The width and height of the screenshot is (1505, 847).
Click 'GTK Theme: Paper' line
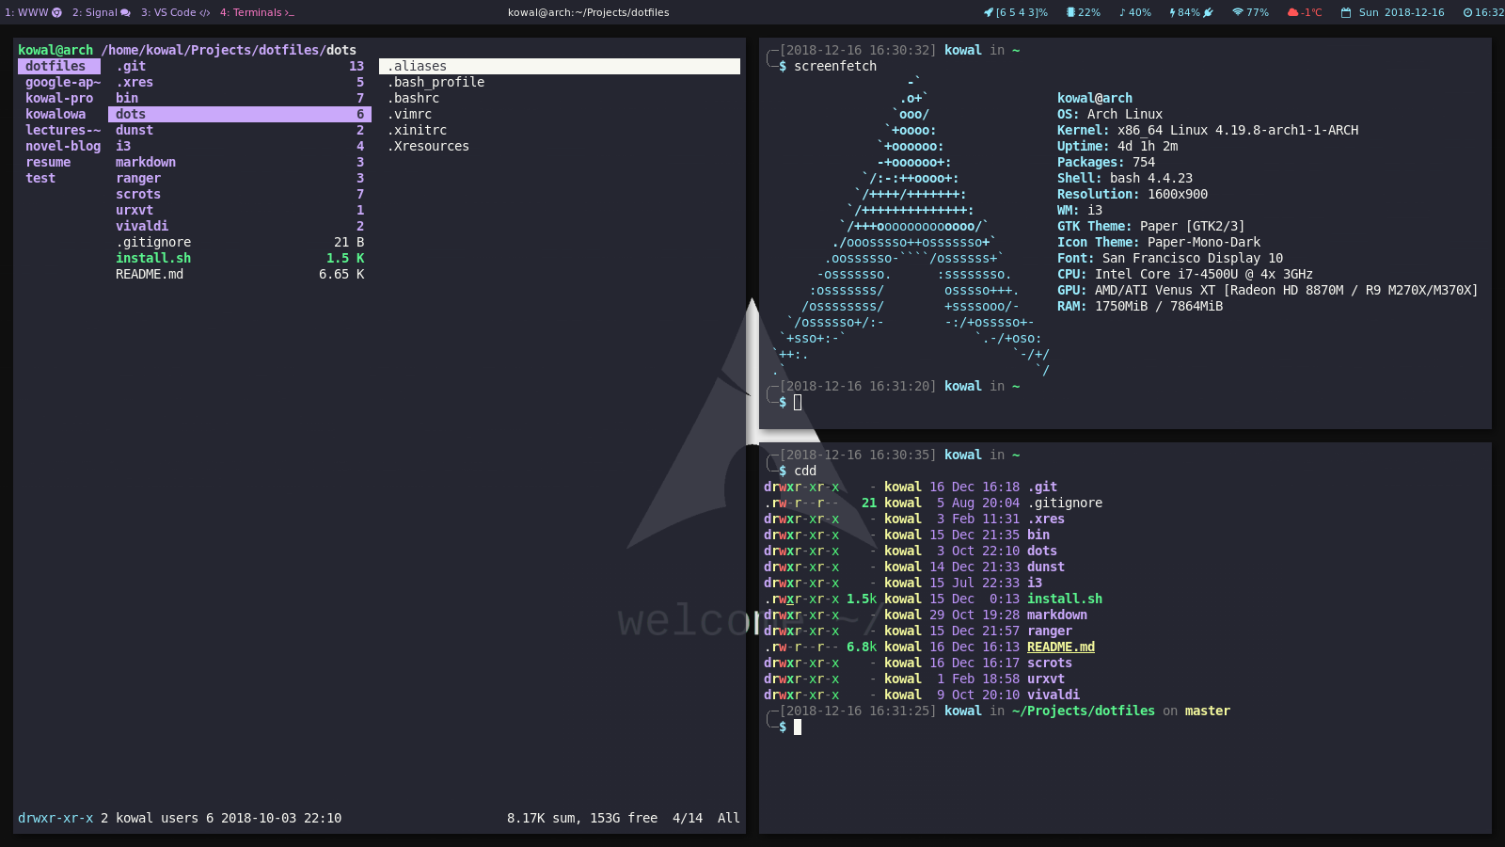(x=1150, y=226)
